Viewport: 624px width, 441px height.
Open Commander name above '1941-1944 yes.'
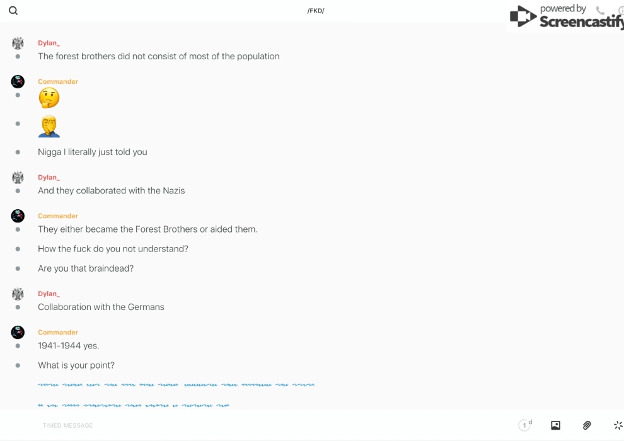tap(58, 332)
